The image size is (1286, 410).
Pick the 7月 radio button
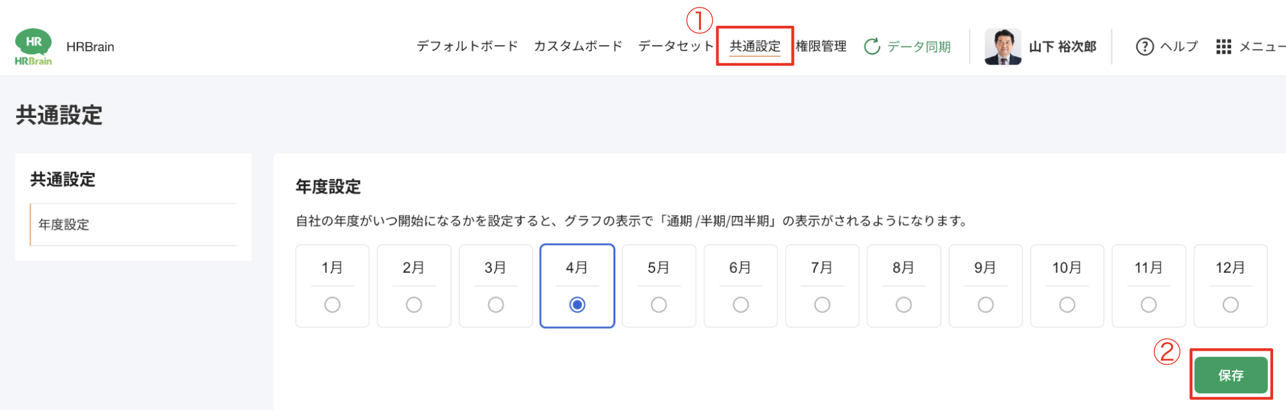(822, 304)
